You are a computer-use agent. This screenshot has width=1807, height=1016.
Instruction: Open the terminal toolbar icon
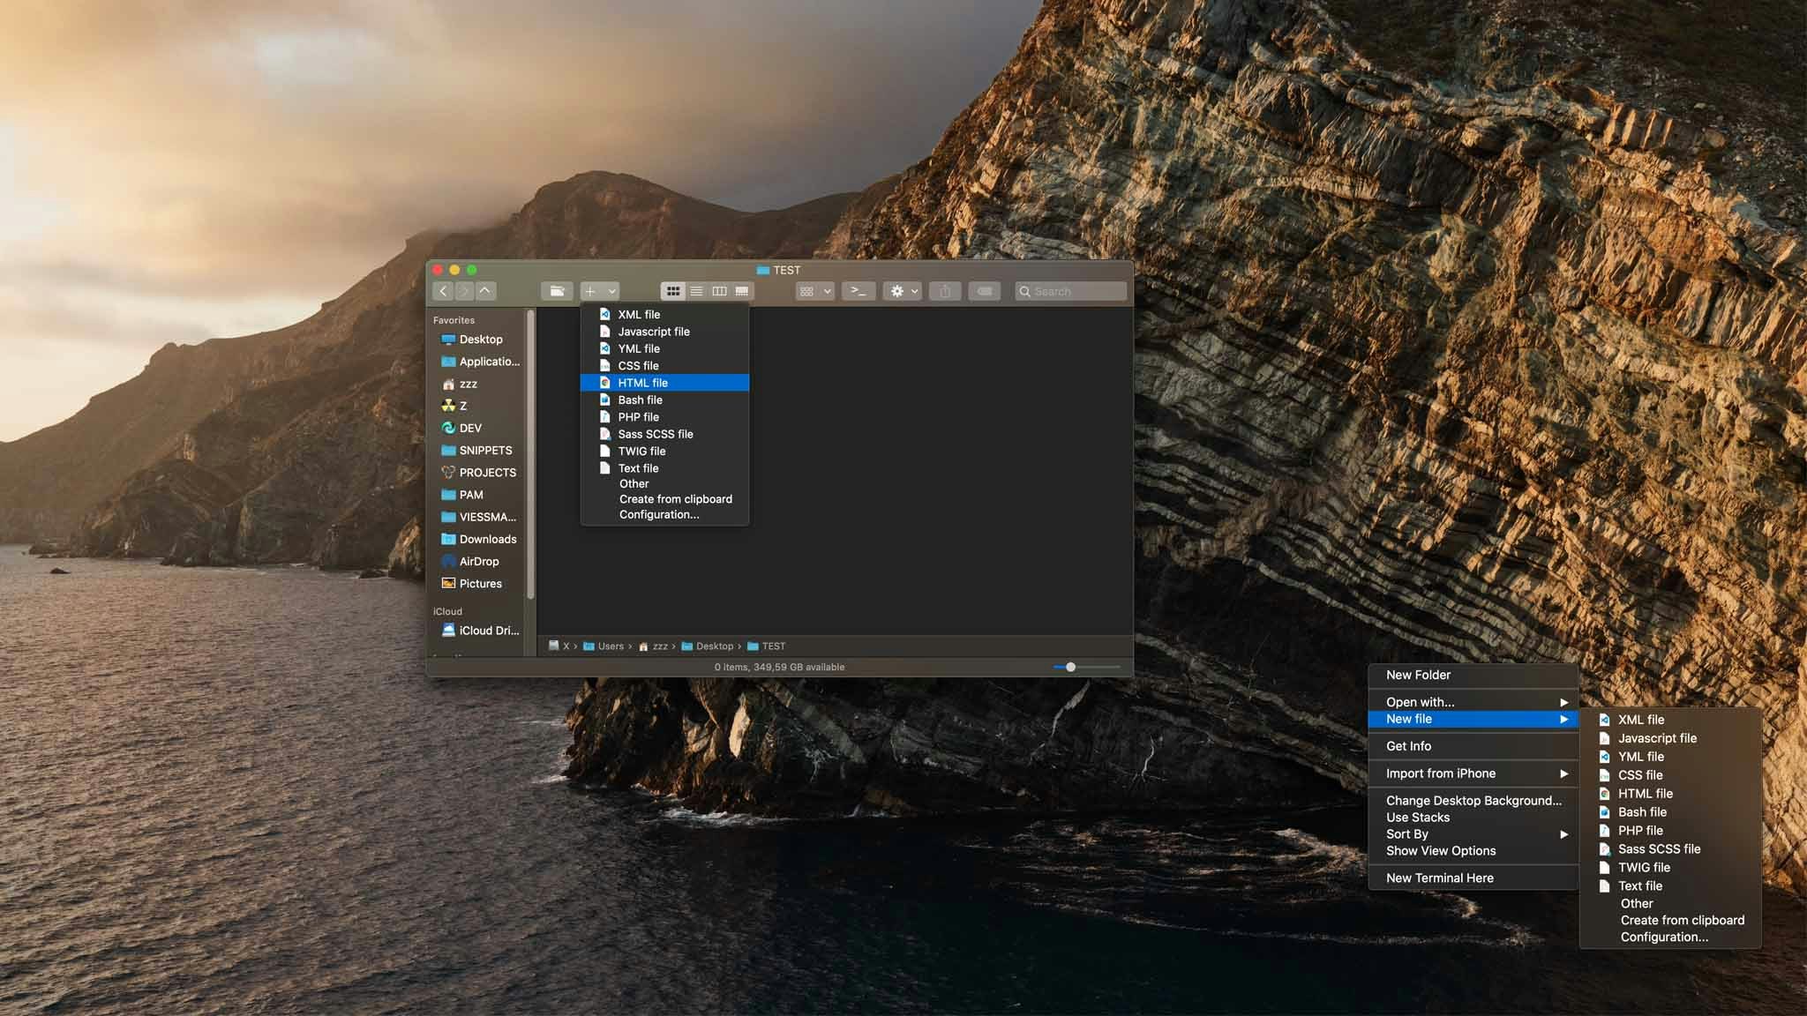(859, 291)
